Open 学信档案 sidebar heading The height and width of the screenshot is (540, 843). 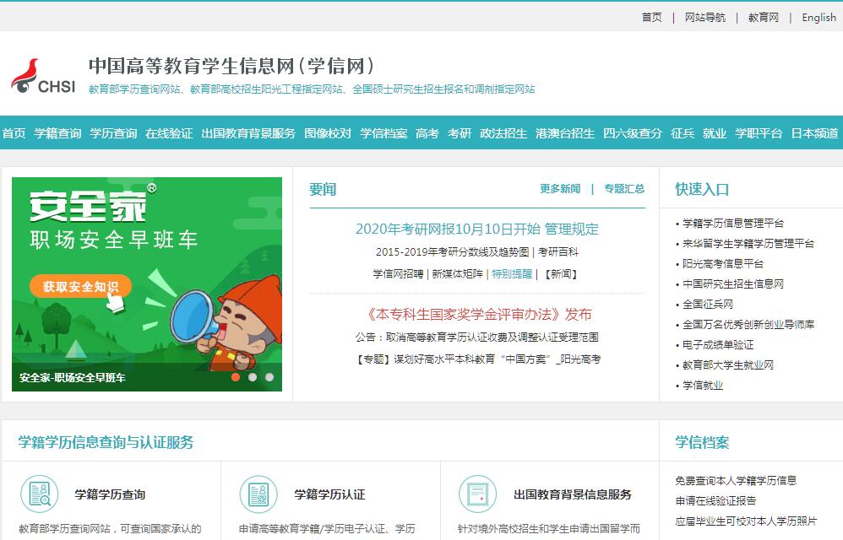[702, 442]
